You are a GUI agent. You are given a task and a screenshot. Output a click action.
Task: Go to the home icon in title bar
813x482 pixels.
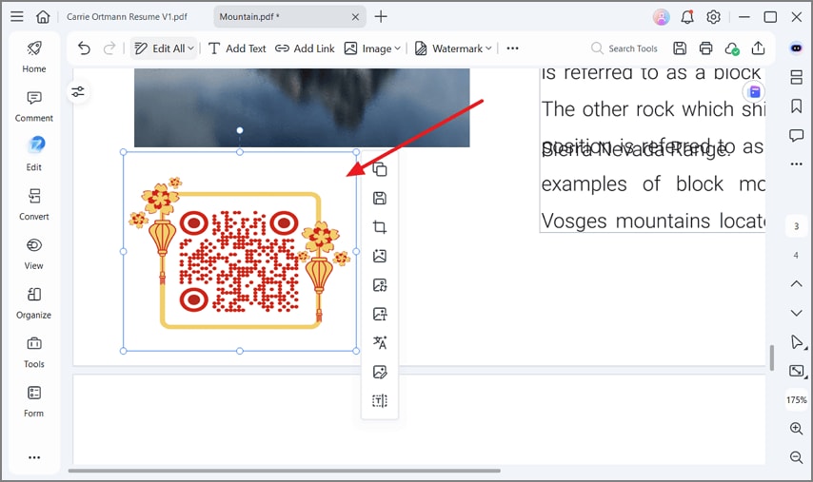point(43,16)
